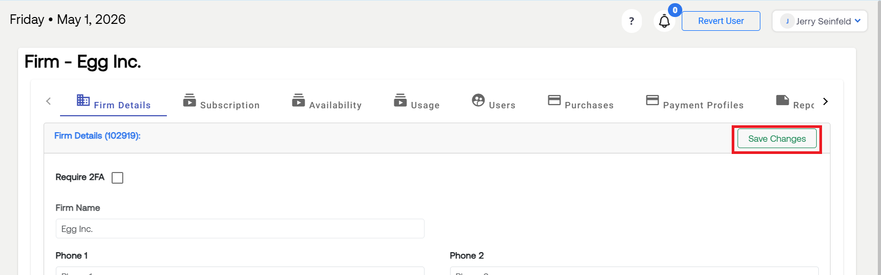
Task: Click the Reports tab file icon
Action: pos(783,100)
